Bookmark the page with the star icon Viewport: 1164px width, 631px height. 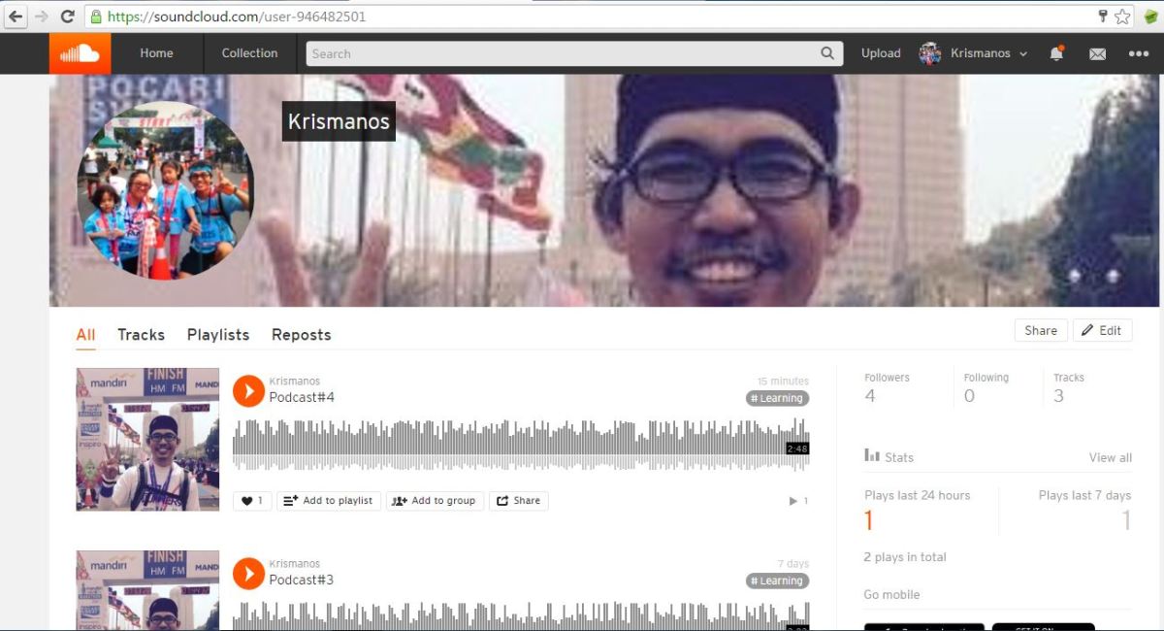click(x=1122, y=17)
